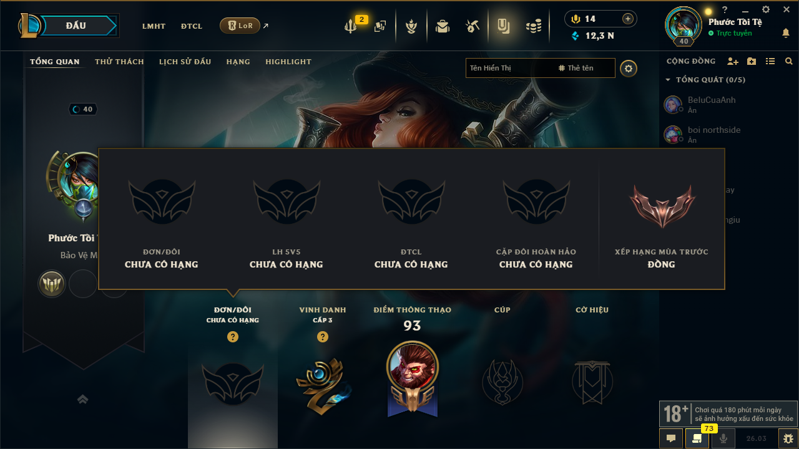The height and width of the screenshot is (449, 799).
Task: Switch to the THỬ THÁCH tab
Action: point(119,62)
